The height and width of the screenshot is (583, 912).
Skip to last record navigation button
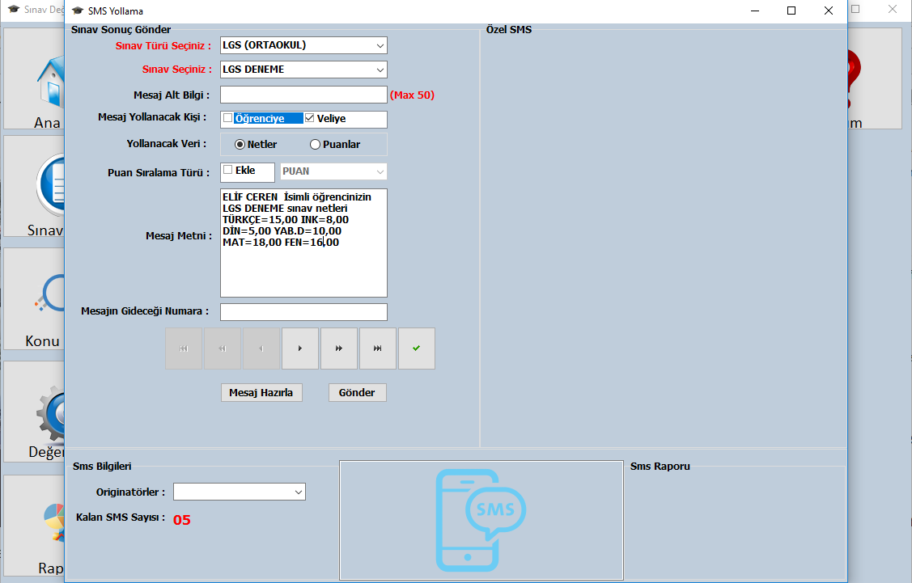tap(377, 349)
